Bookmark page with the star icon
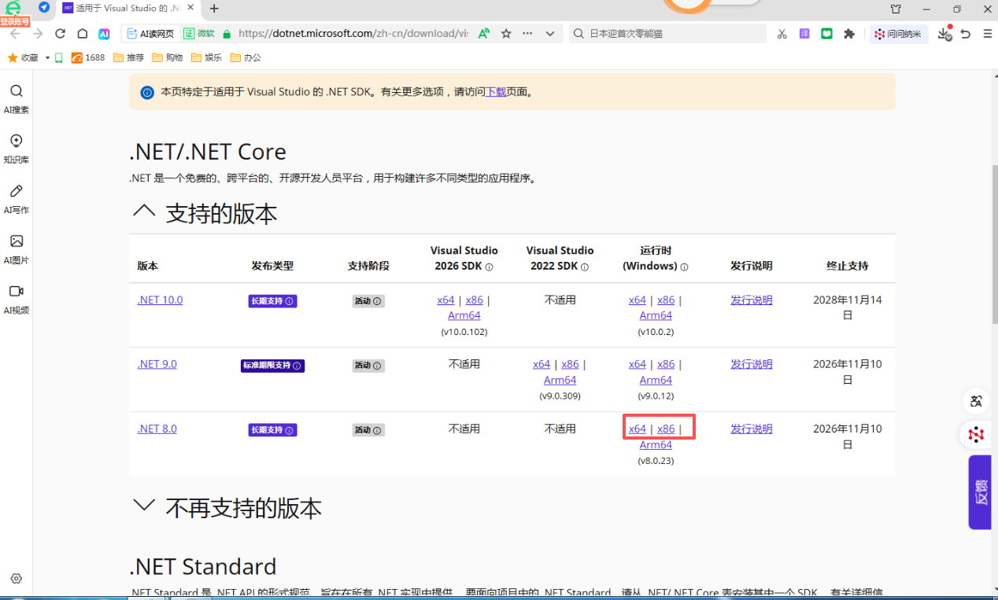998x600 pixels. 506,34
